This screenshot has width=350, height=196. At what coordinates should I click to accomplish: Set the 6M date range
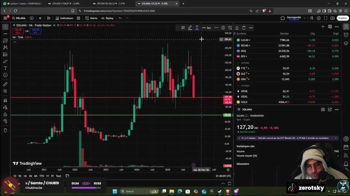pyautogui.click(x=36, y=176)
